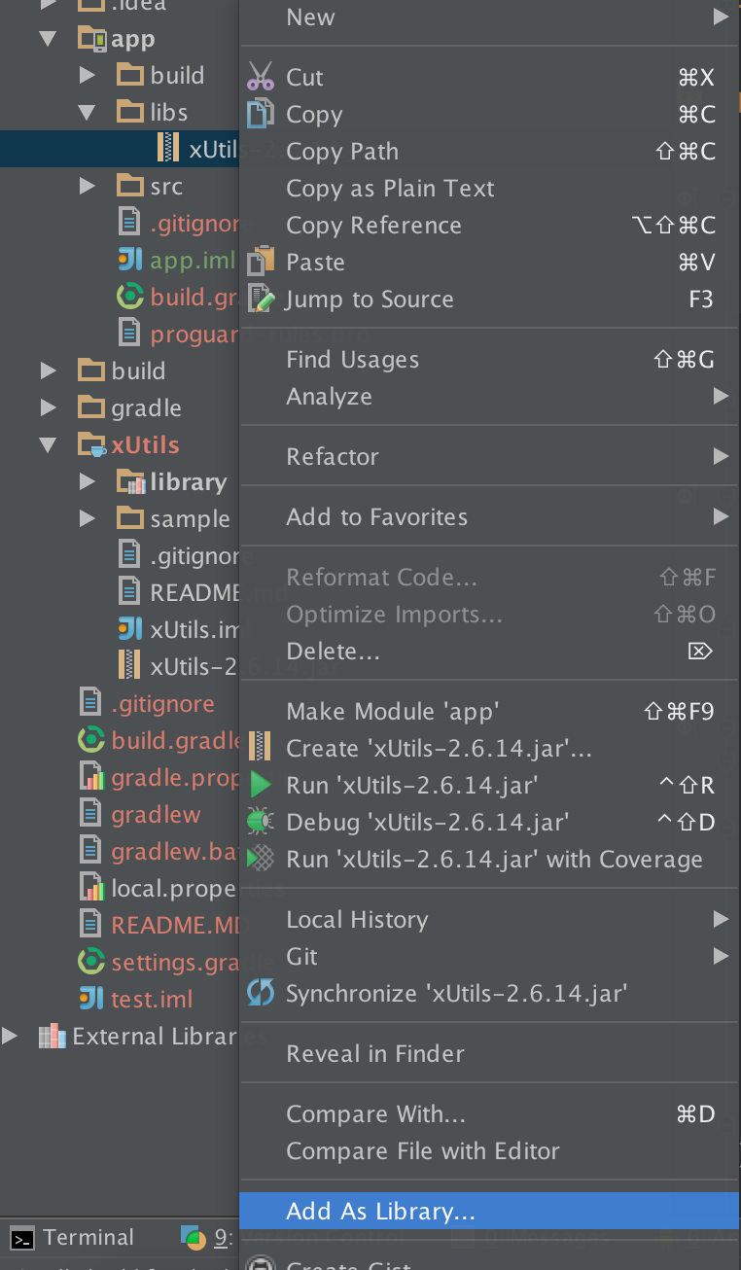Click the settings.gradle file icon

90,962
